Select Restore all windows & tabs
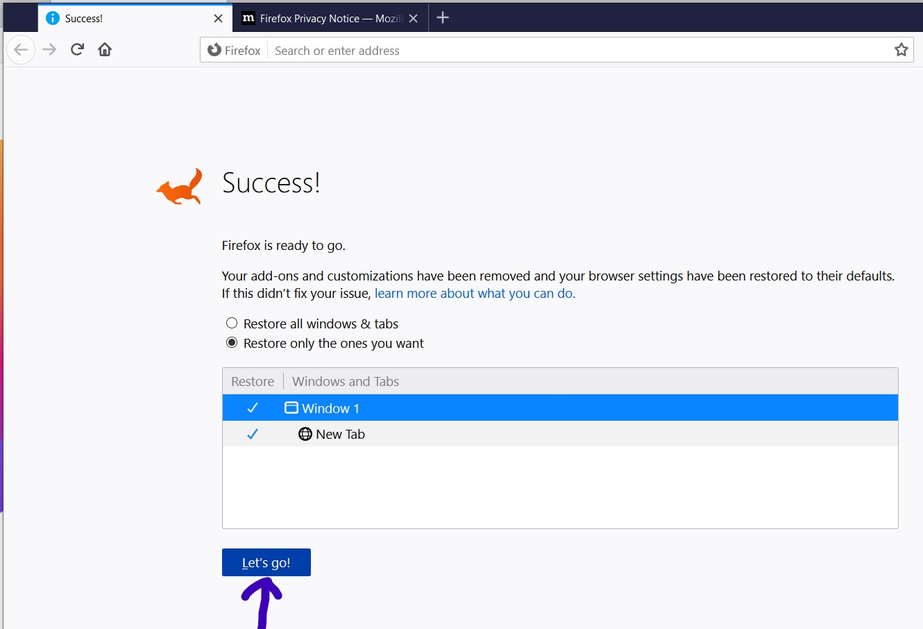Screen dimensions: 923x629 click(232, 324)
